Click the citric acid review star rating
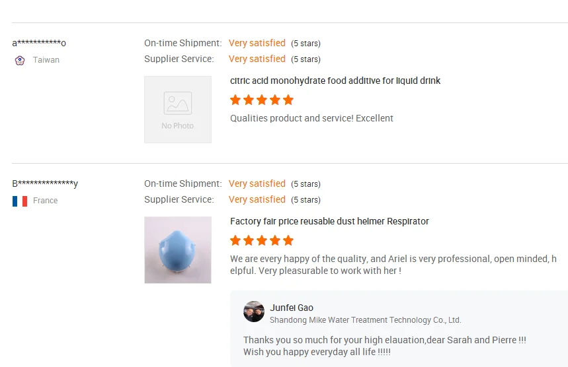Image resolution: width=568 pixels, height=367 pixels. [262, 100]
